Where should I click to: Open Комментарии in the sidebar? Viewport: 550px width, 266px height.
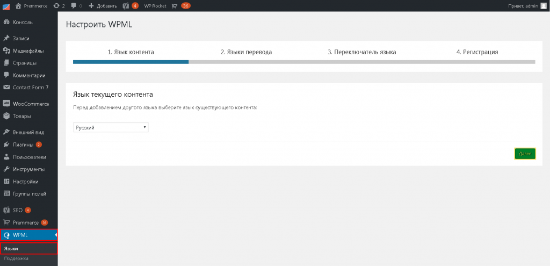(x=29, y=75)
